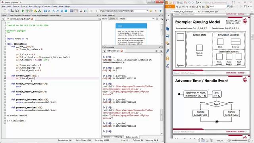
Task: Click the orange File button in PDF viewer
Action: click(170, 6)
